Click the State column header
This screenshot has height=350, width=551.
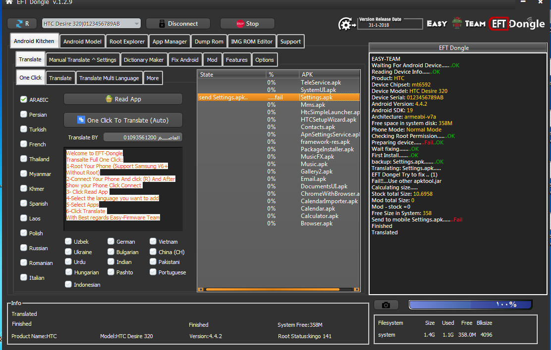(x=231, y=74)
